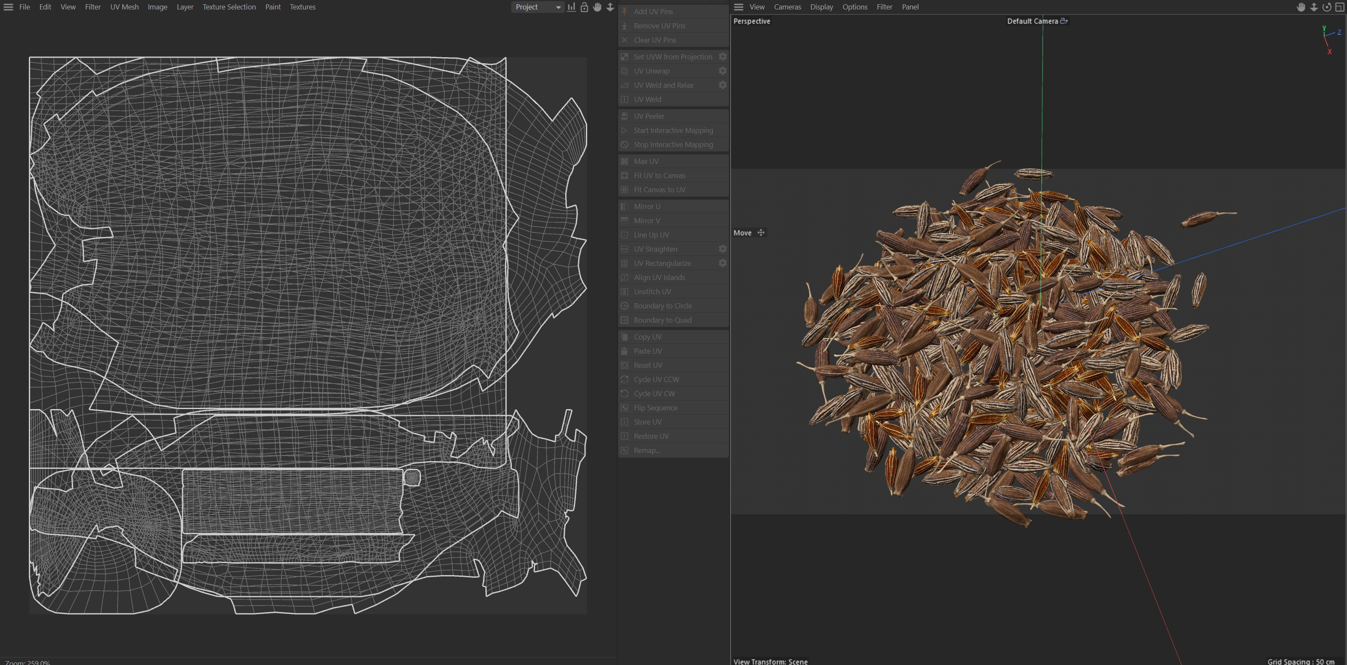Open the UV Unwrap settings gear
The image size is (1347, 665).
pos(722,71)
